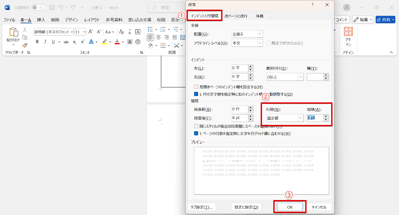Enable the mirror indents checkbox (見開きページ)
This screenshot has height=215, width=399.
(x=196, y=87)
